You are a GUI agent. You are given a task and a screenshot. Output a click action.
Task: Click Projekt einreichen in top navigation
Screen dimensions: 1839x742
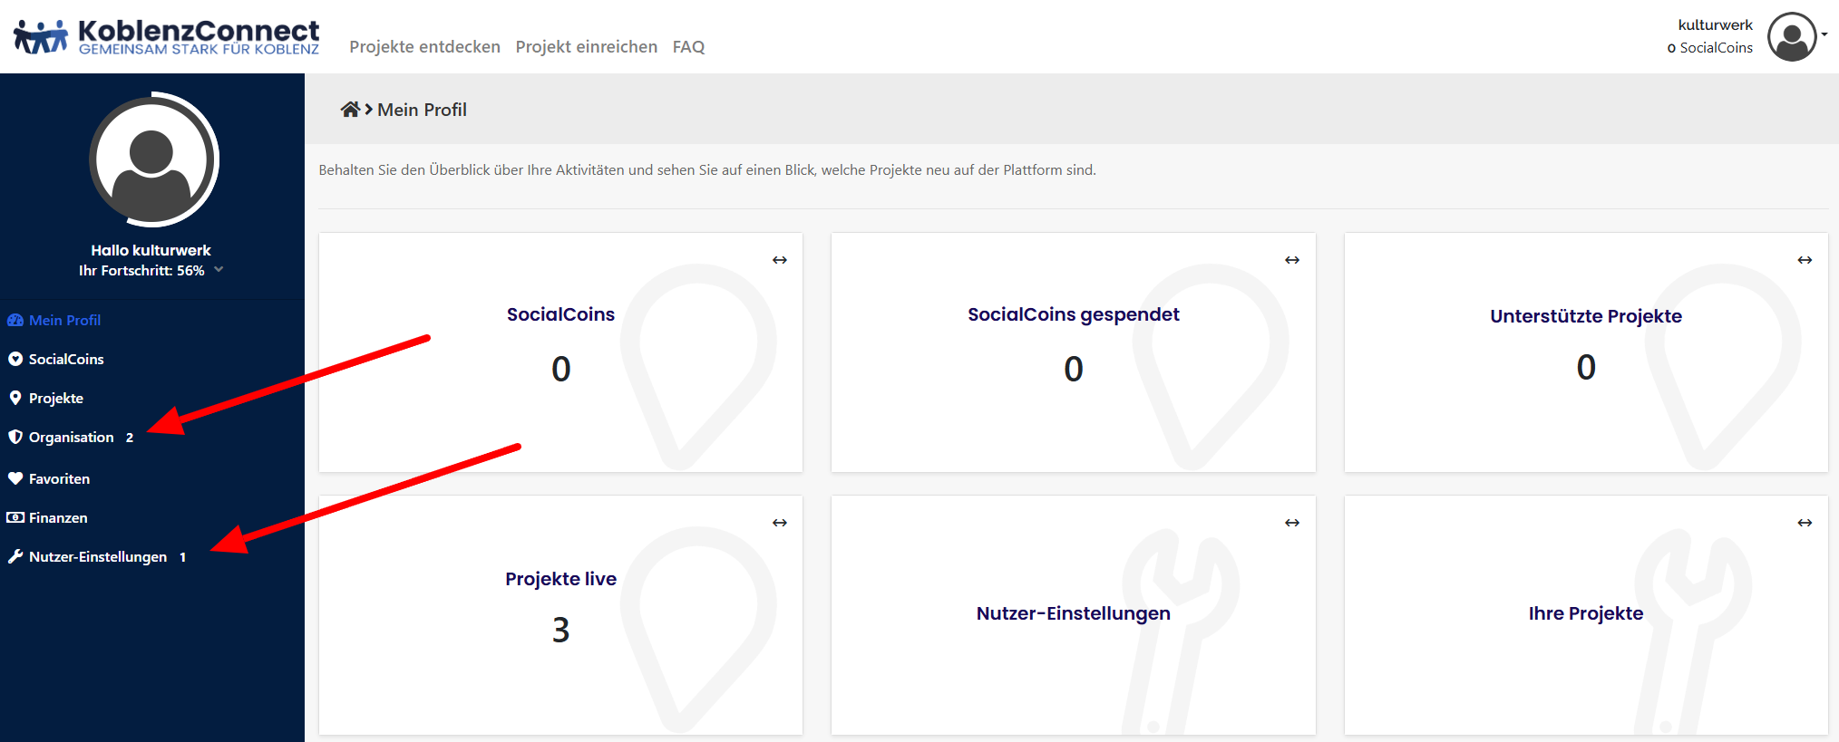[x=586, y=47]
